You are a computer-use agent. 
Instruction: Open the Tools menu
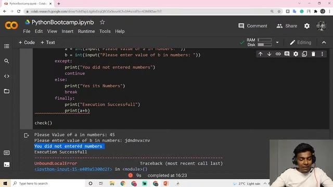point(105,31)
